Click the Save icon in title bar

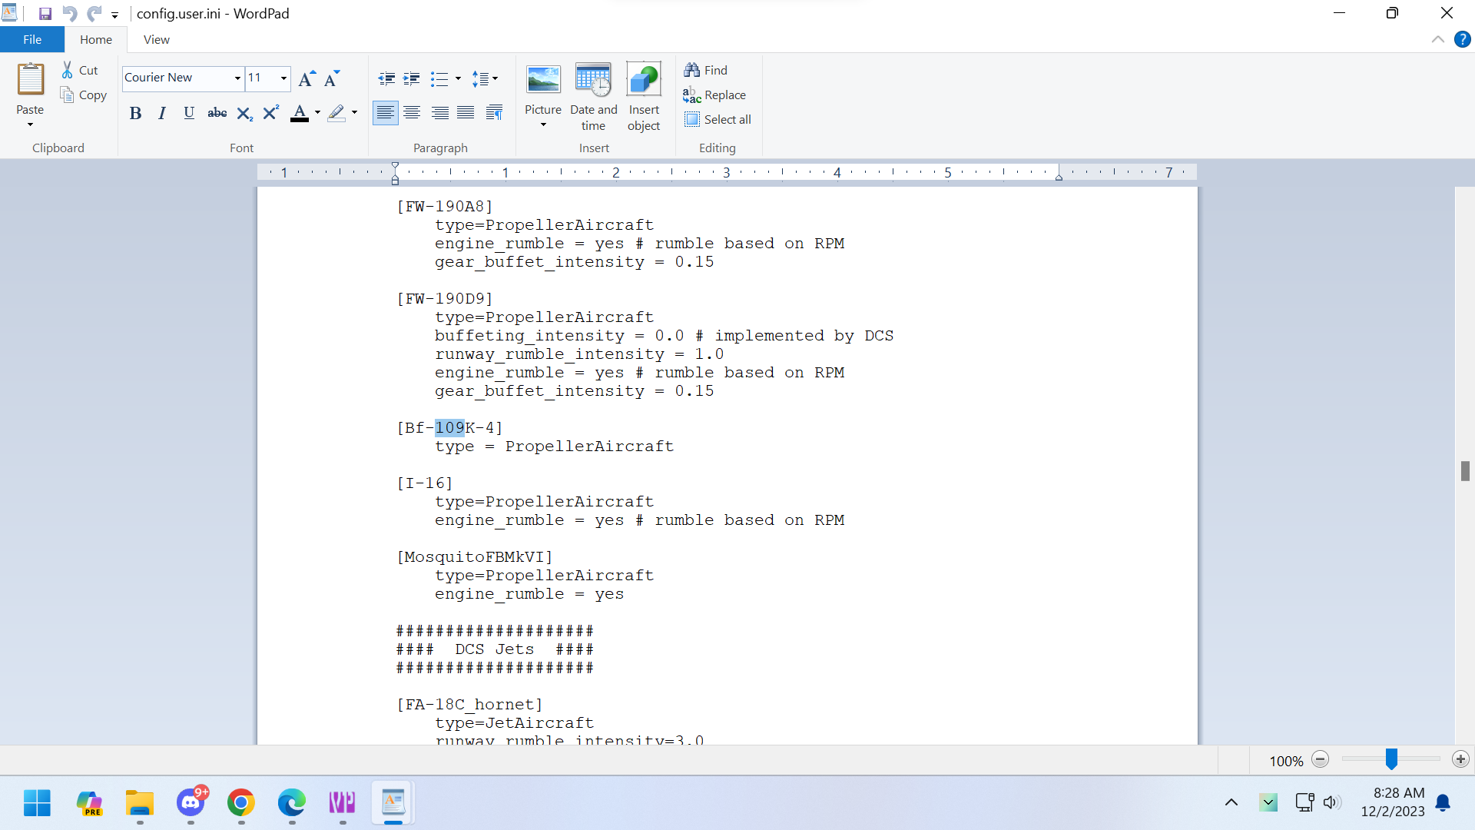(45, 14)
